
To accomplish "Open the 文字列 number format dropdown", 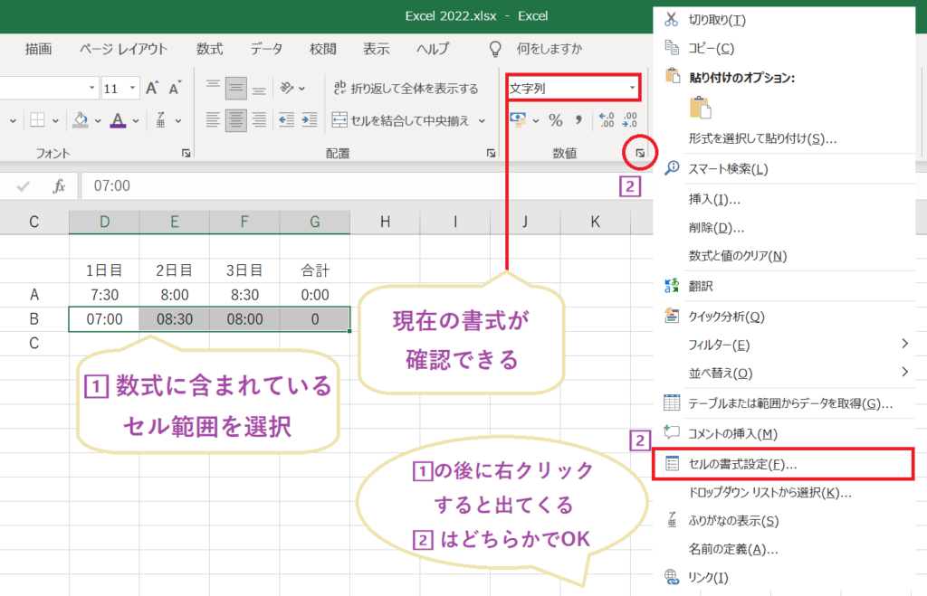I will (632, 88).
